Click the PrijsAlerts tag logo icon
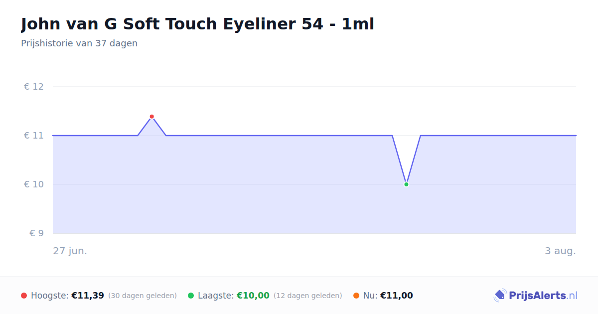The image size is (598, 314). (500, 296)
